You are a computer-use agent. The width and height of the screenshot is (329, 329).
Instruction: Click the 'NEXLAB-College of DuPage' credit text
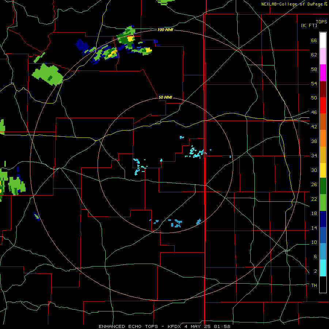point(292,4)
